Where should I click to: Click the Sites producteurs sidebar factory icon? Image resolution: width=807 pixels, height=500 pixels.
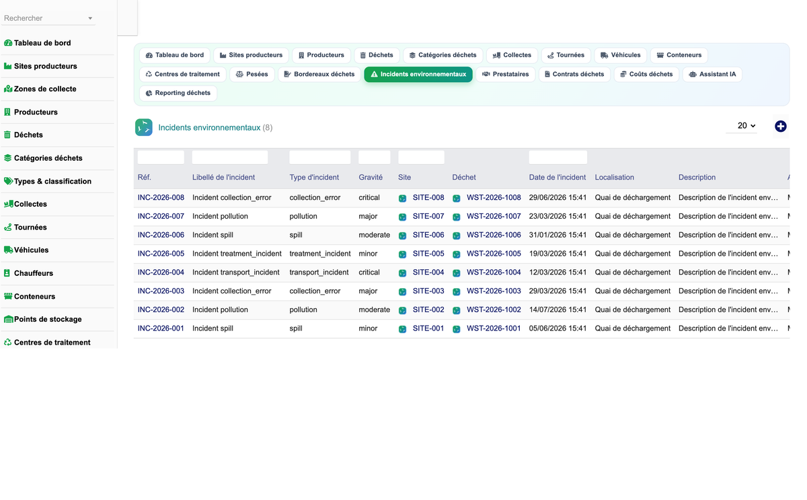coord(8,66)
